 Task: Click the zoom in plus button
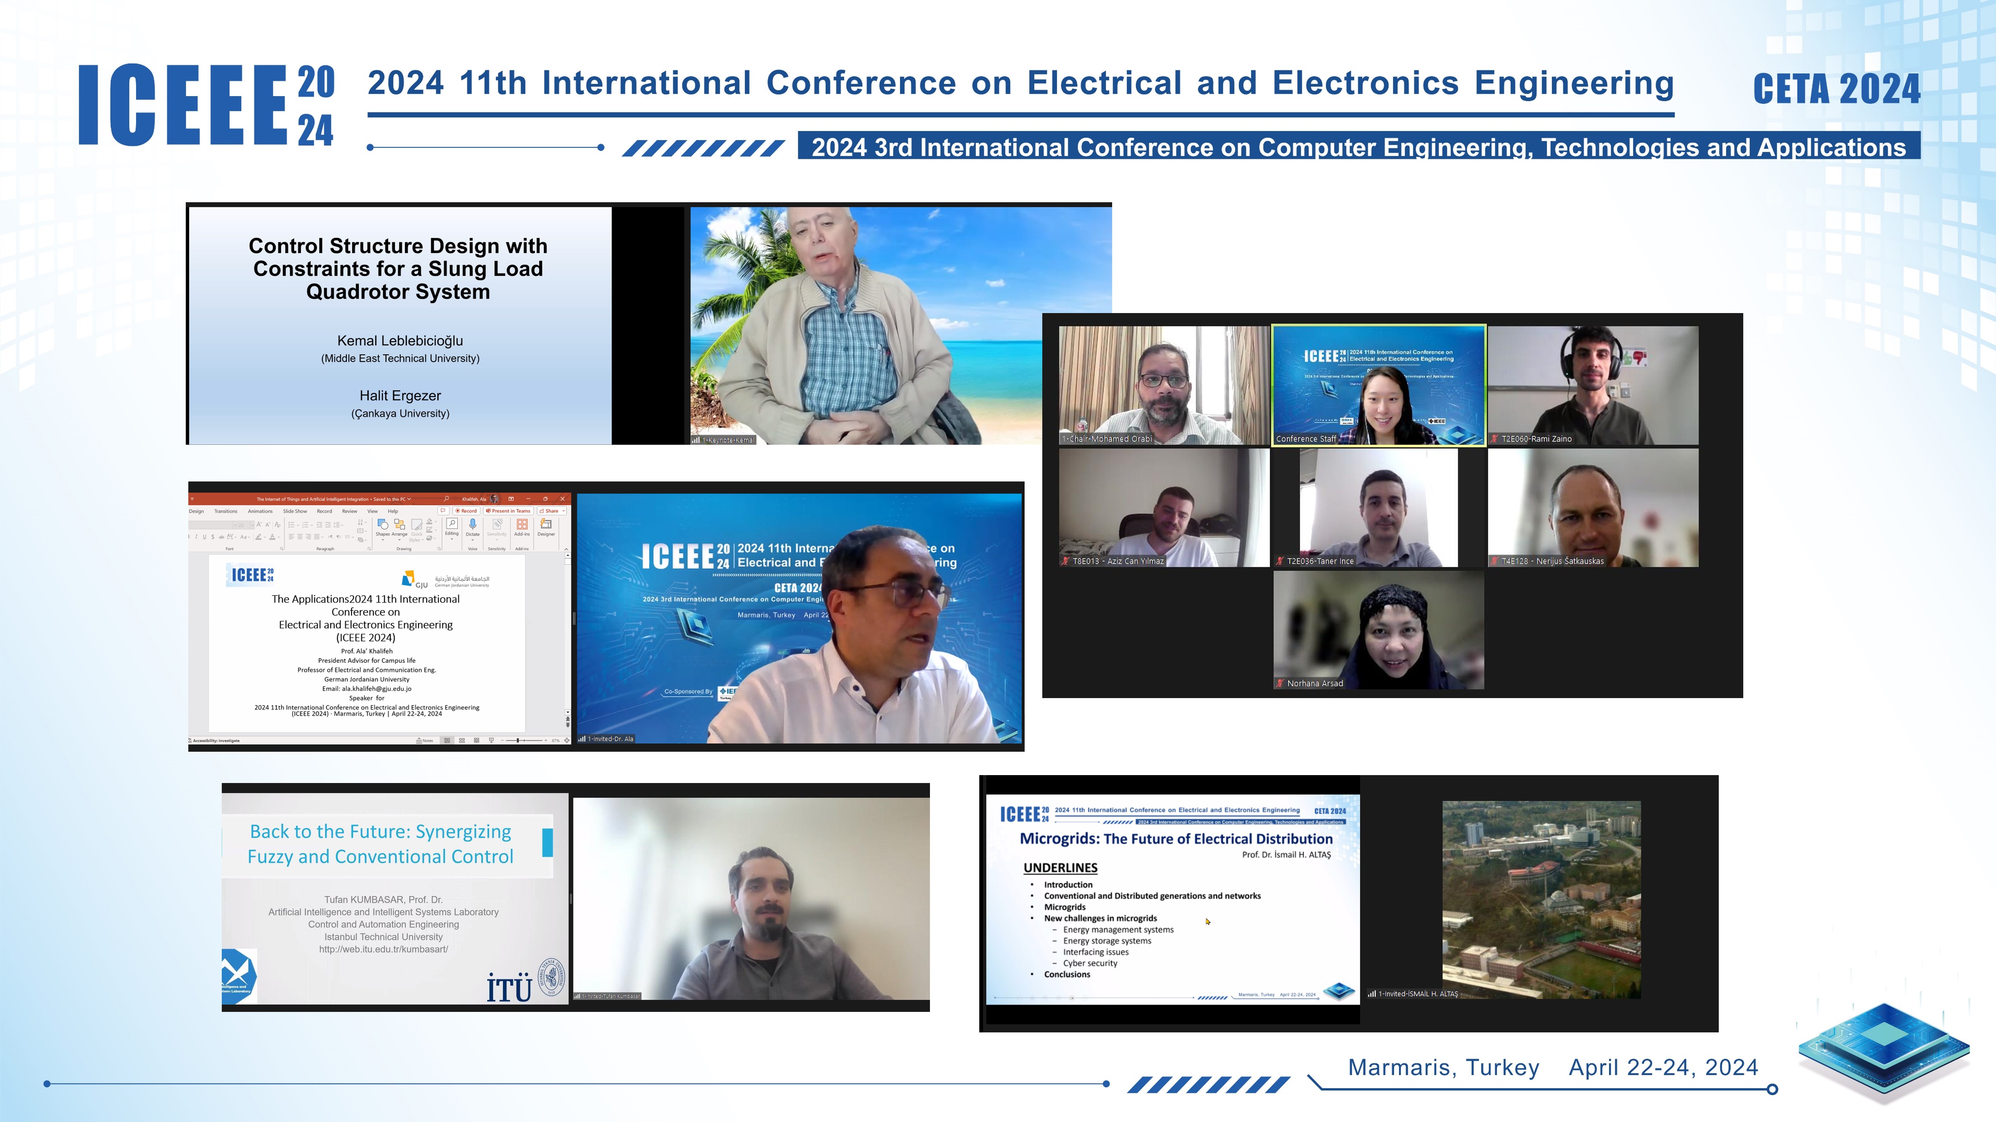(545, 740)
